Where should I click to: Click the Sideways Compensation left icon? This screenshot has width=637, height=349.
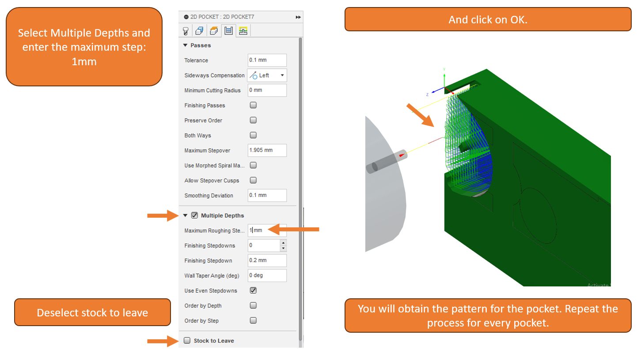pos(253,75)
